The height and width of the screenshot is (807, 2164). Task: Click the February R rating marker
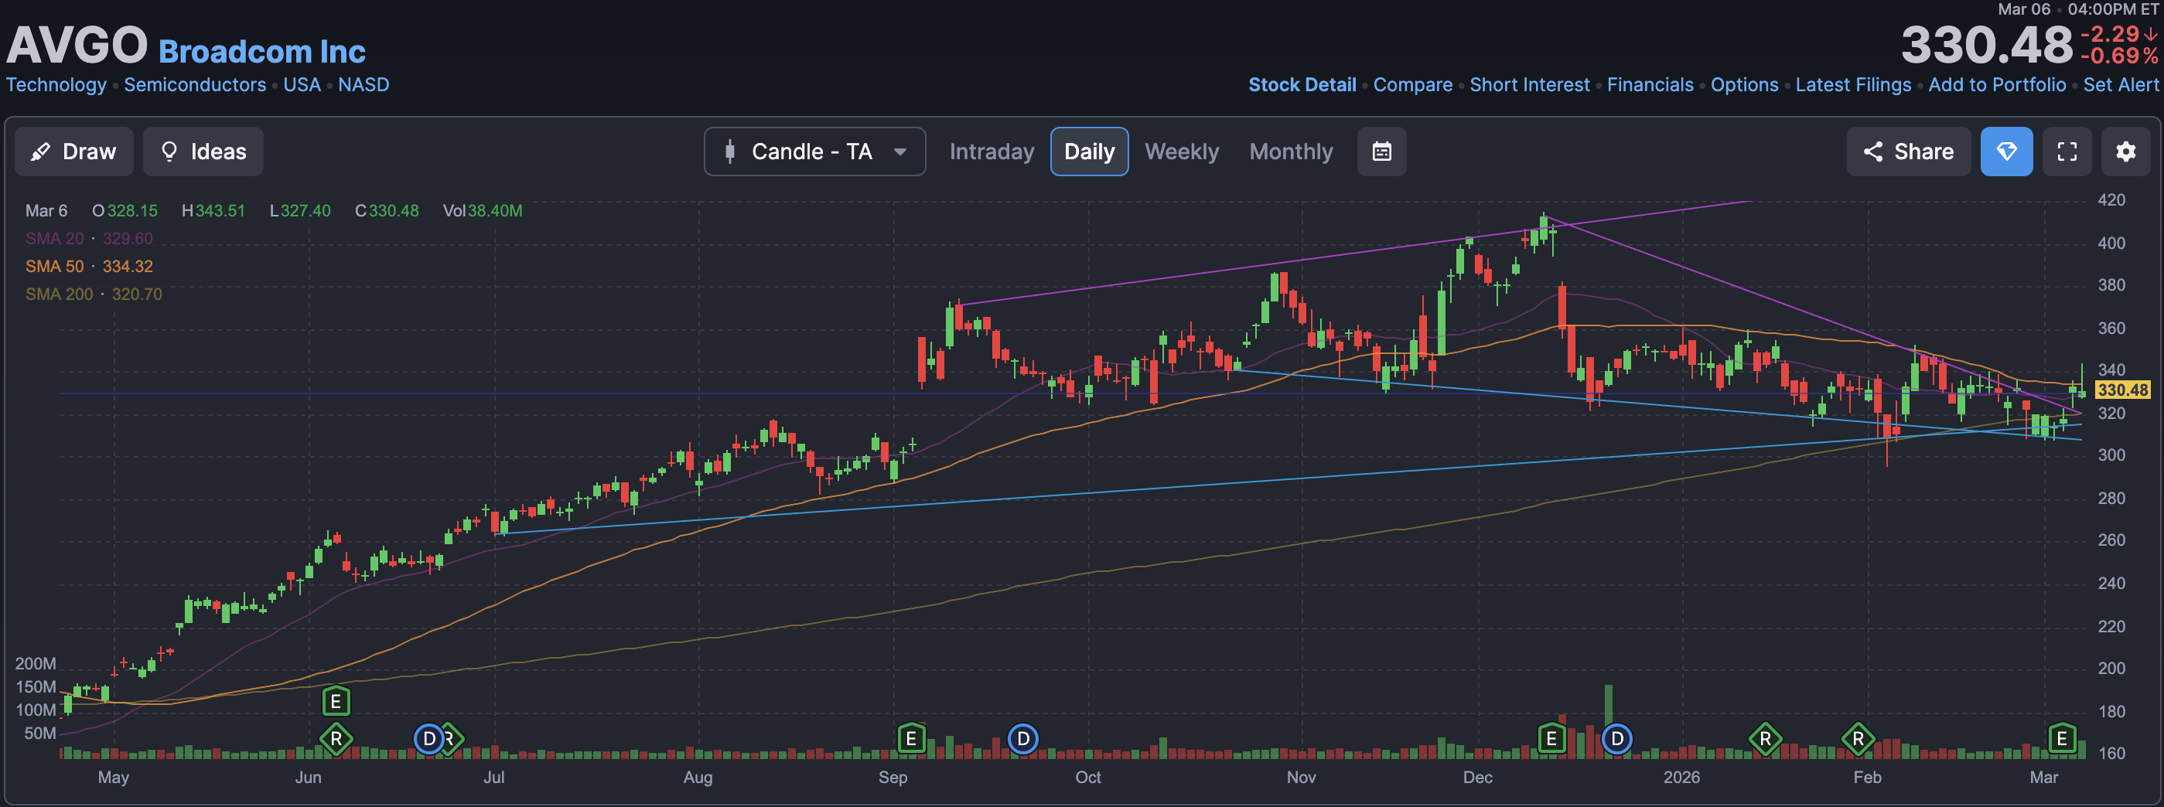click(1859, 739)
